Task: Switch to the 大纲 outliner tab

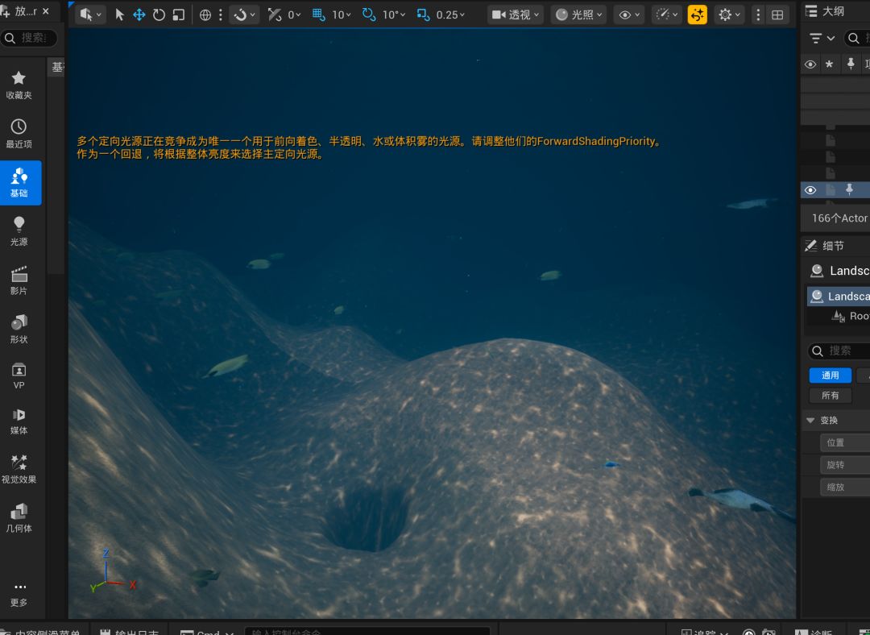Action: click(825, 11)
